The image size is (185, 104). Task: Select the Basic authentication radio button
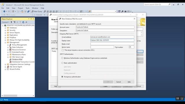pyautogui.click(x=62, y=63)
